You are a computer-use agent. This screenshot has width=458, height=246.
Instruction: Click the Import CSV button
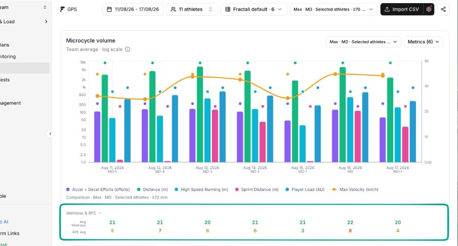[x=402, y=9]
